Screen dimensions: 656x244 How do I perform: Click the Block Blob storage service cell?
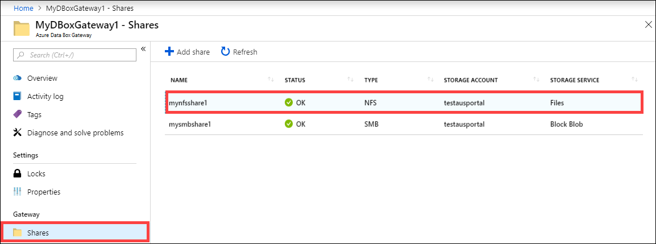(566, 125)
